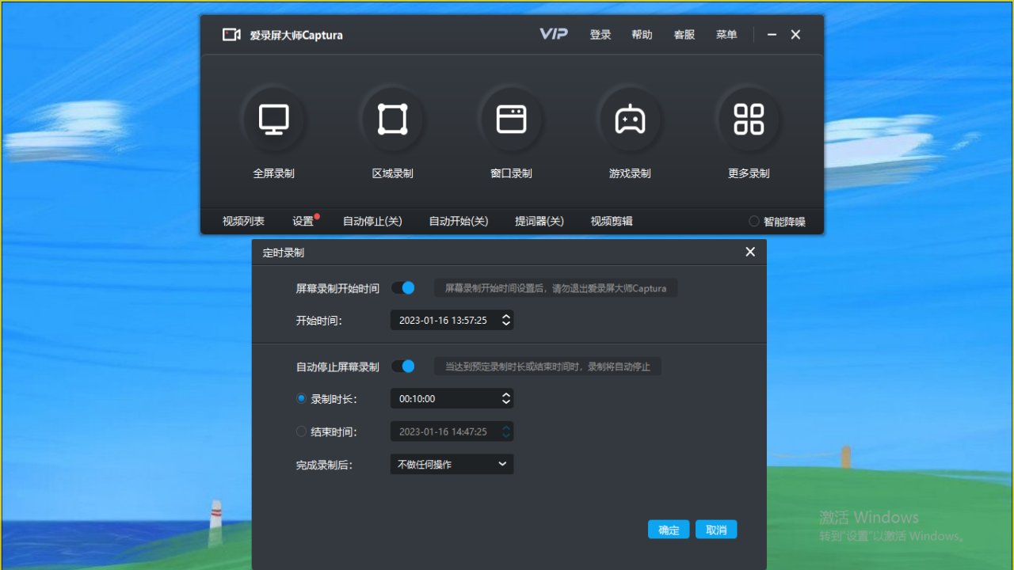Select the 结束时间 end time radio button
Viewport: 1014px width, 570px height.
301,431
